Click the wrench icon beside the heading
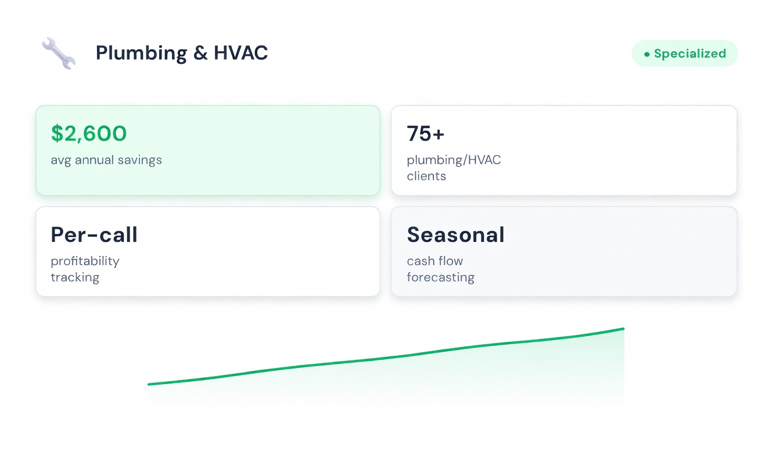Screen dimensions: 762x455 [x=59, y=53]
